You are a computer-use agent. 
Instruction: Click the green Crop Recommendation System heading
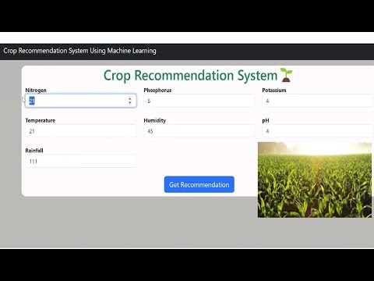click(x=191, y=76)
